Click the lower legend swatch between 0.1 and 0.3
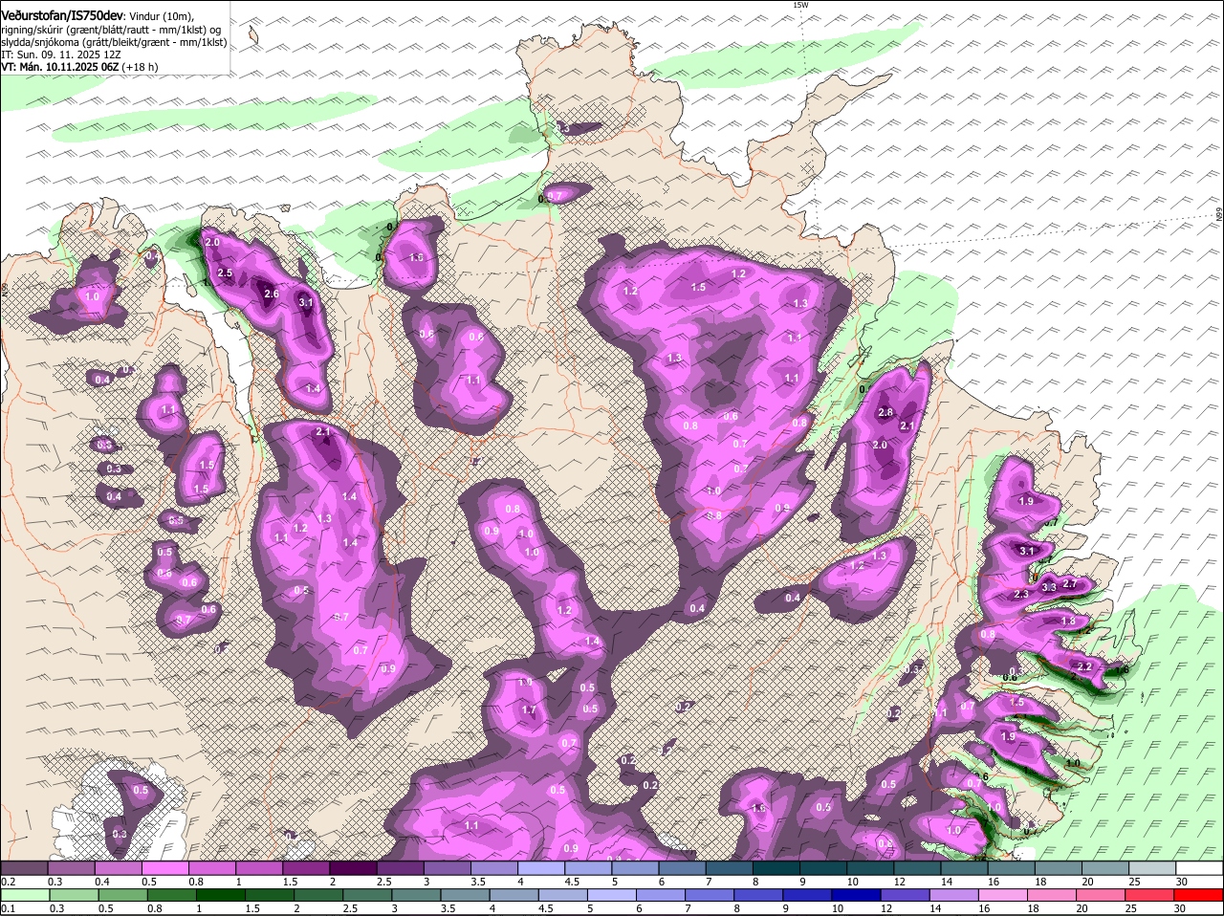Image resolution: width=1224 pixels, height=916 pixels. tap(24, 895)
